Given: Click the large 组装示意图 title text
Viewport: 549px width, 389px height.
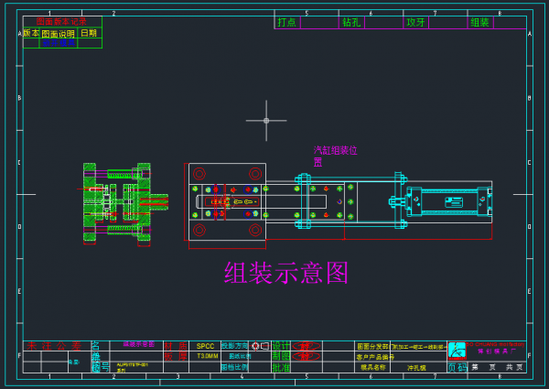Looking at the screenshot, I should [286, 273].
